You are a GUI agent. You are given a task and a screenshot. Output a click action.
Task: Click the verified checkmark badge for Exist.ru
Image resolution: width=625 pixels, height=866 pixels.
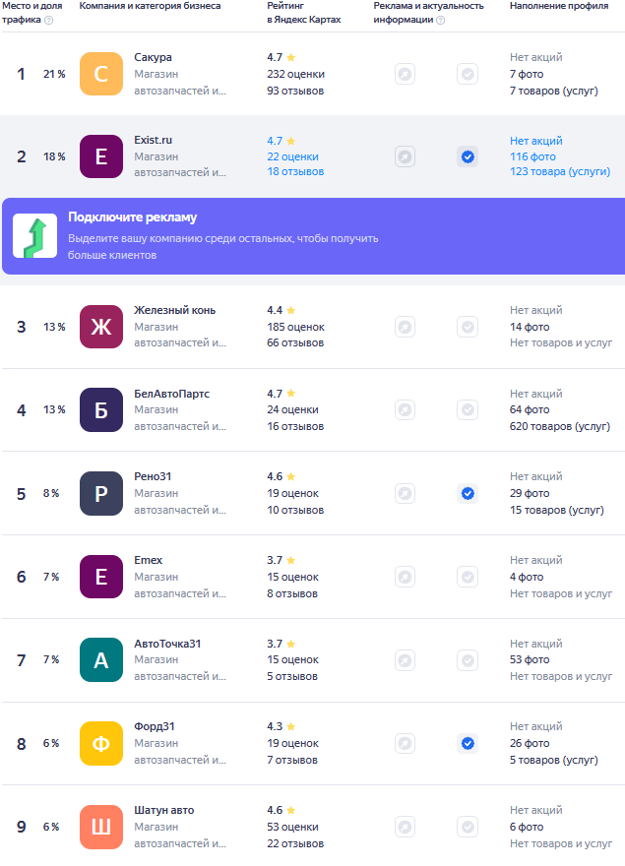(468, 156)
